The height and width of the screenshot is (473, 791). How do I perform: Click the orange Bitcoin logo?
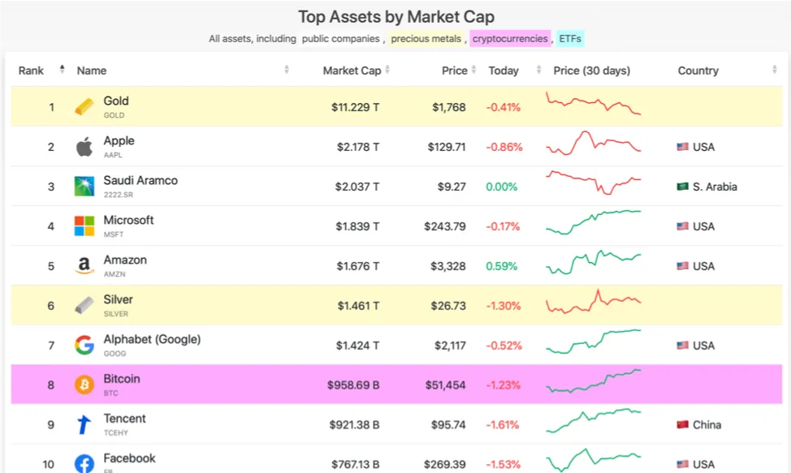(84, 385)
